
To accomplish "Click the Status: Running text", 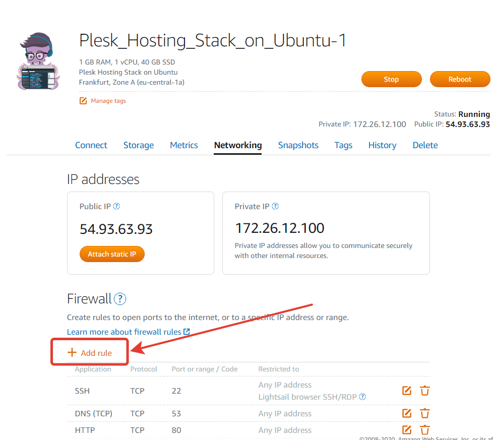I will coord(462,114).
